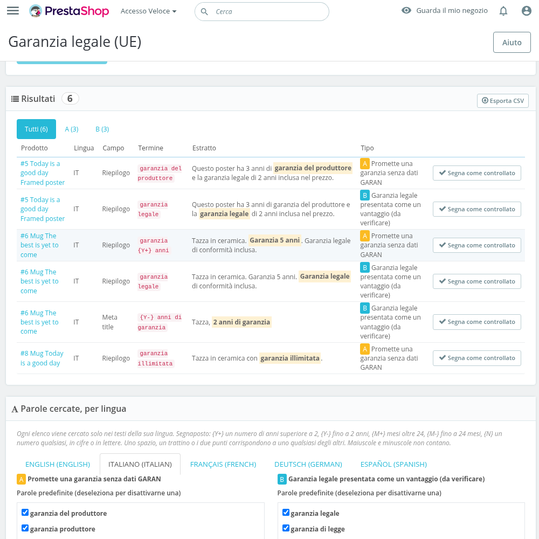The image size is (539, 539).
Task: Expand the Accesso Veloce dropdown
Action: tap(149, 11)
